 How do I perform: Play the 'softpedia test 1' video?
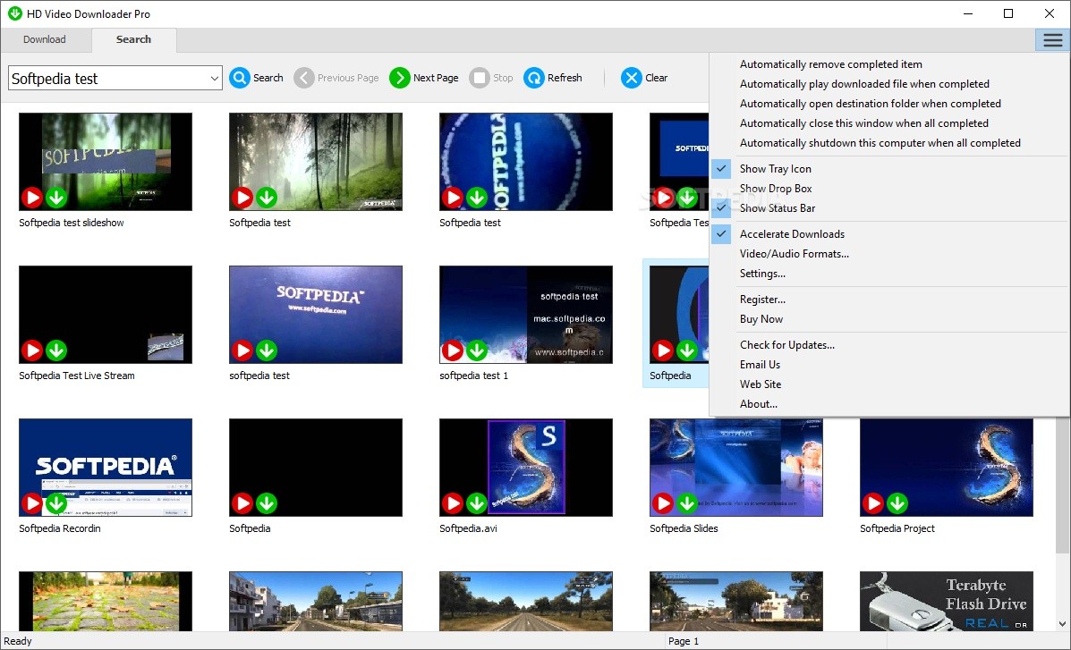tap(452, 350)
